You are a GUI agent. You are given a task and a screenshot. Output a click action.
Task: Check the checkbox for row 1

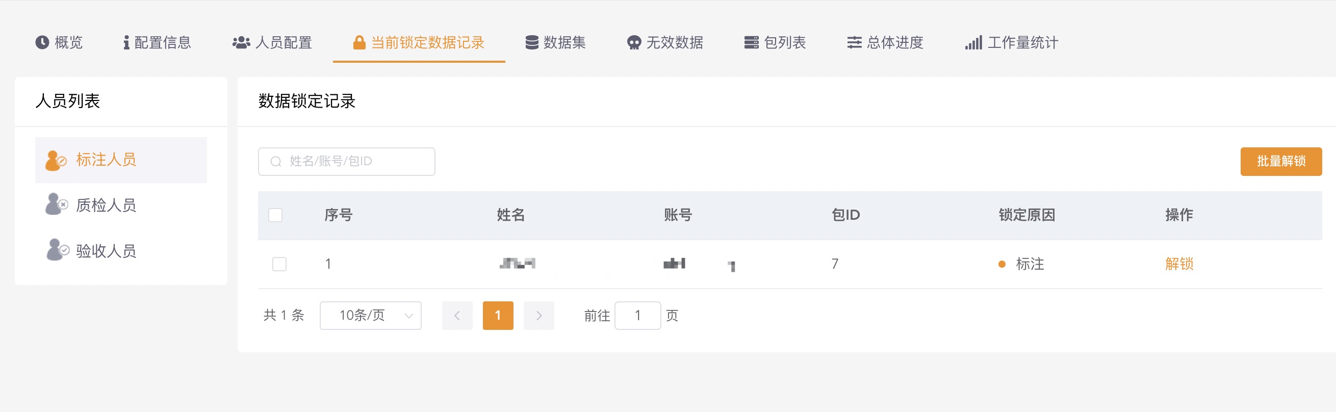[279, 264]
